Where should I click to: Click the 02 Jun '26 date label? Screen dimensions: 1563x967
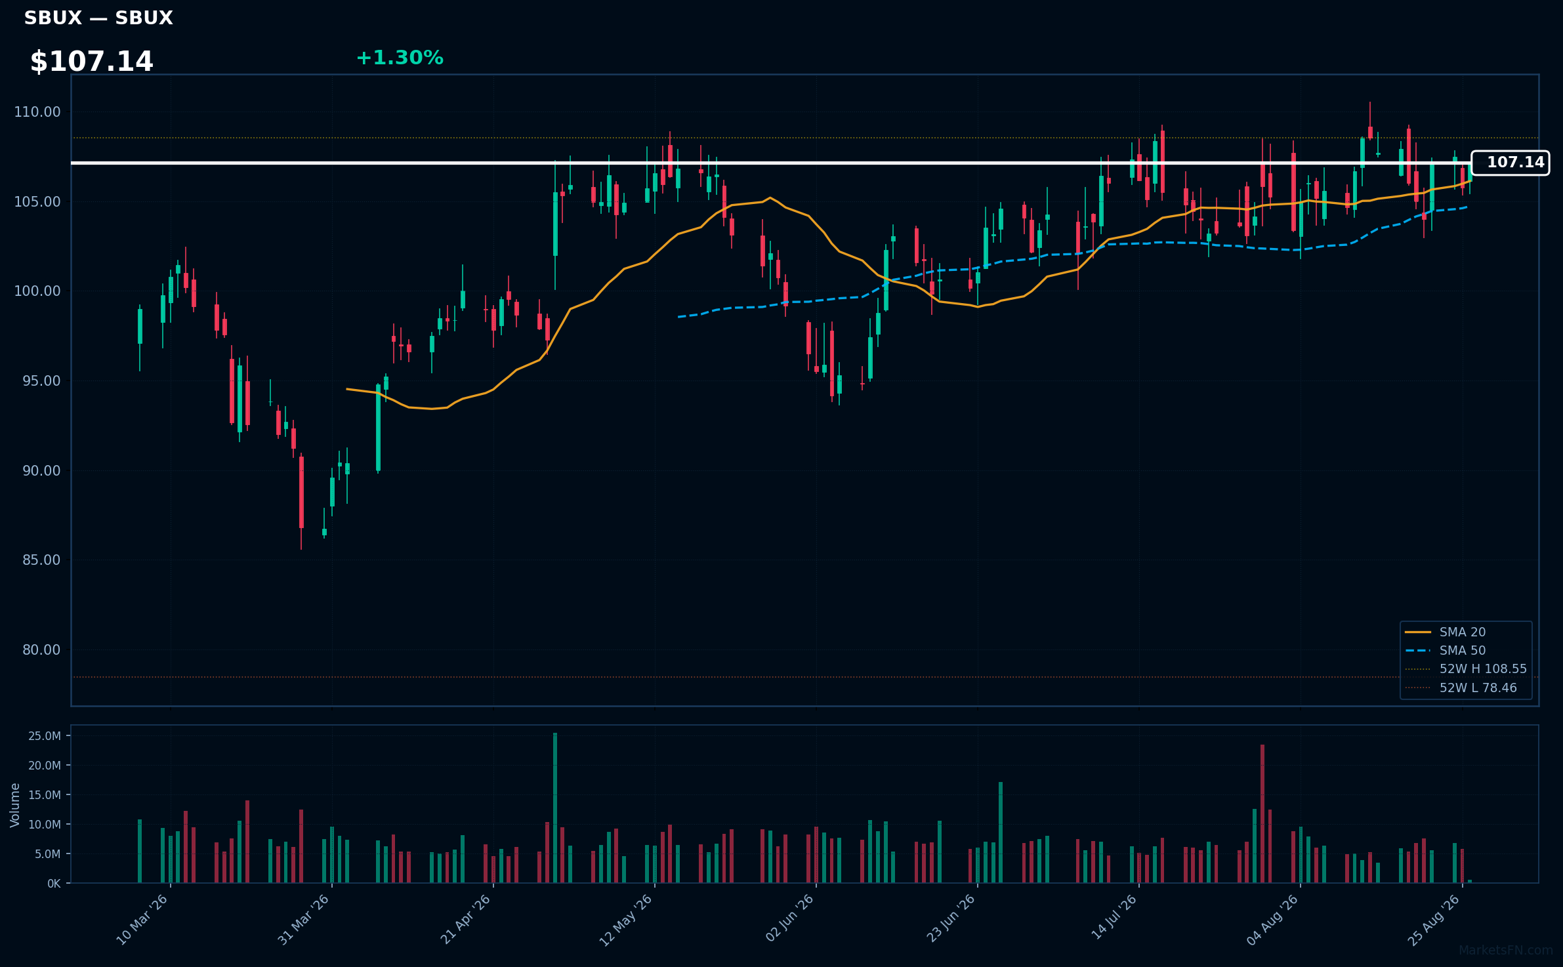(x=789, y=918)
